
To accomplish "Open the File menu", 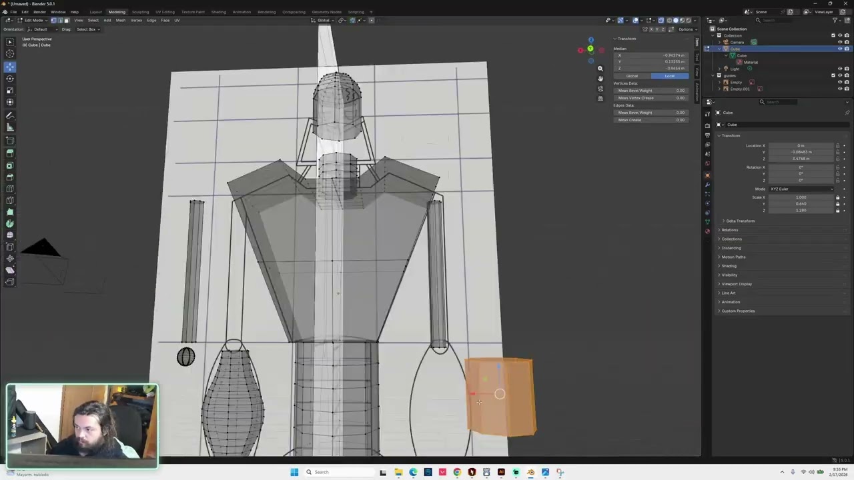I will pos(13,12).
